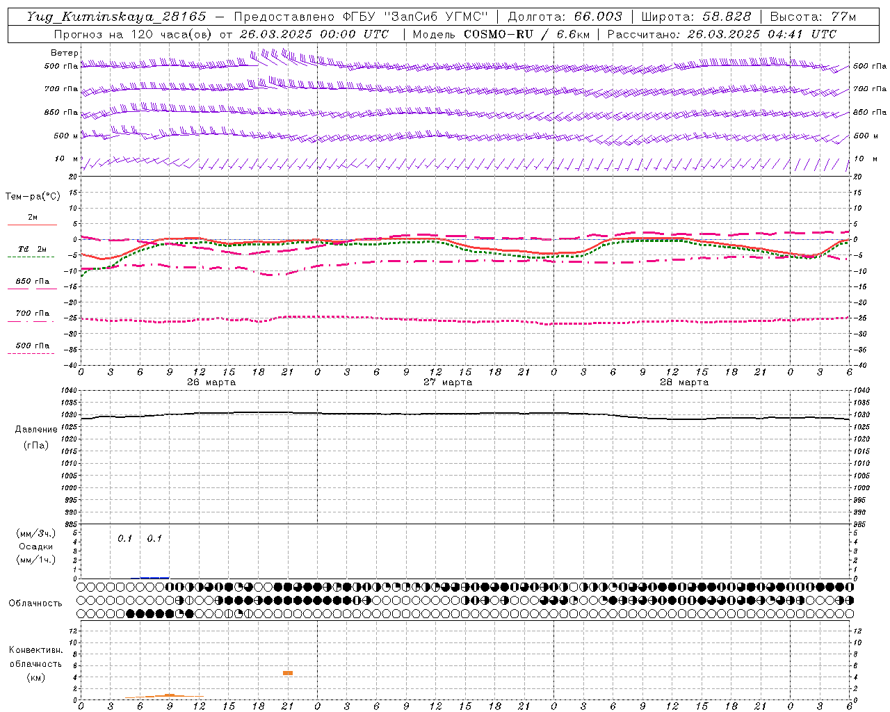890x712 pixels.
Task: Click the (км) unit under convective cloudiness
Action: [35, 677]
